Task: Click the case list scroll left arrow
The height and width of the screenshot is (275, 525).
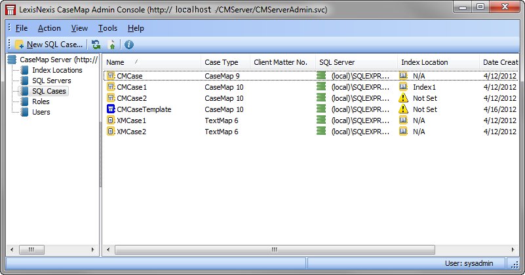Action: click(x=108, y=249)
